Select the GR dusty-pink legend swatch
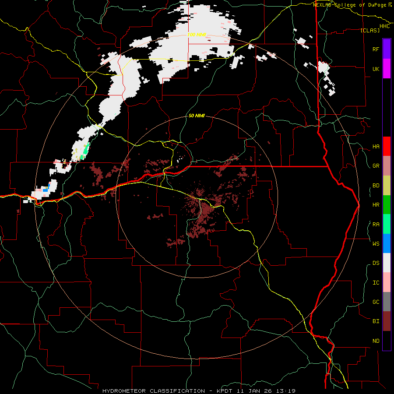Viewport: 394px width, 394px height. (387, 166)
